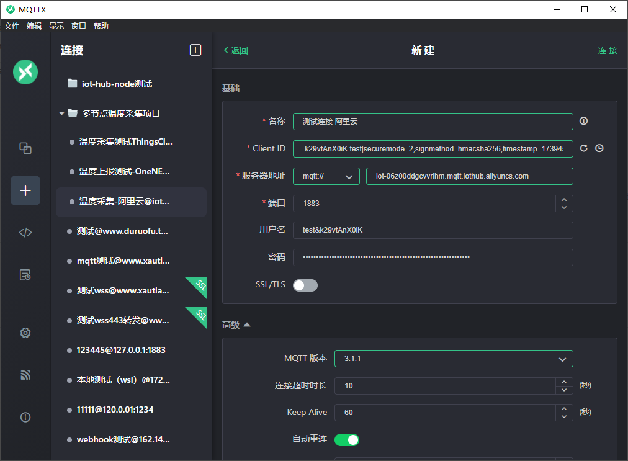Open the settings gear icon in sidebar
Image resolution: width=628 pixels, height=461 pixels.
(25, 333)
